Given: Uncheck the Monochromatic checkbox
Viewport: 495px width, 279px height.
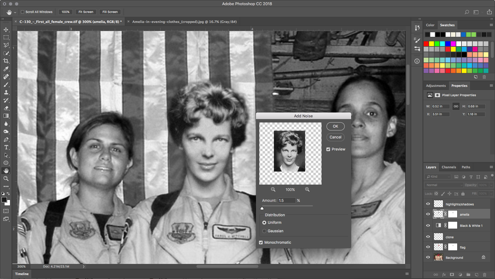Looking at the screenshot, I should 261,243.
